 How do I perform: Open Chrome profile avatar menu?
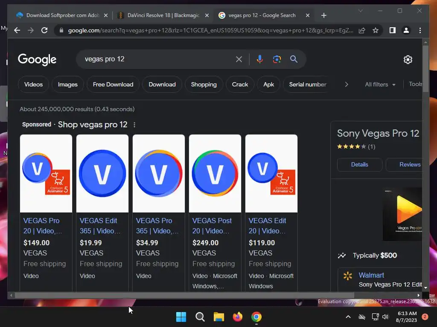click(x=406, y=30)
